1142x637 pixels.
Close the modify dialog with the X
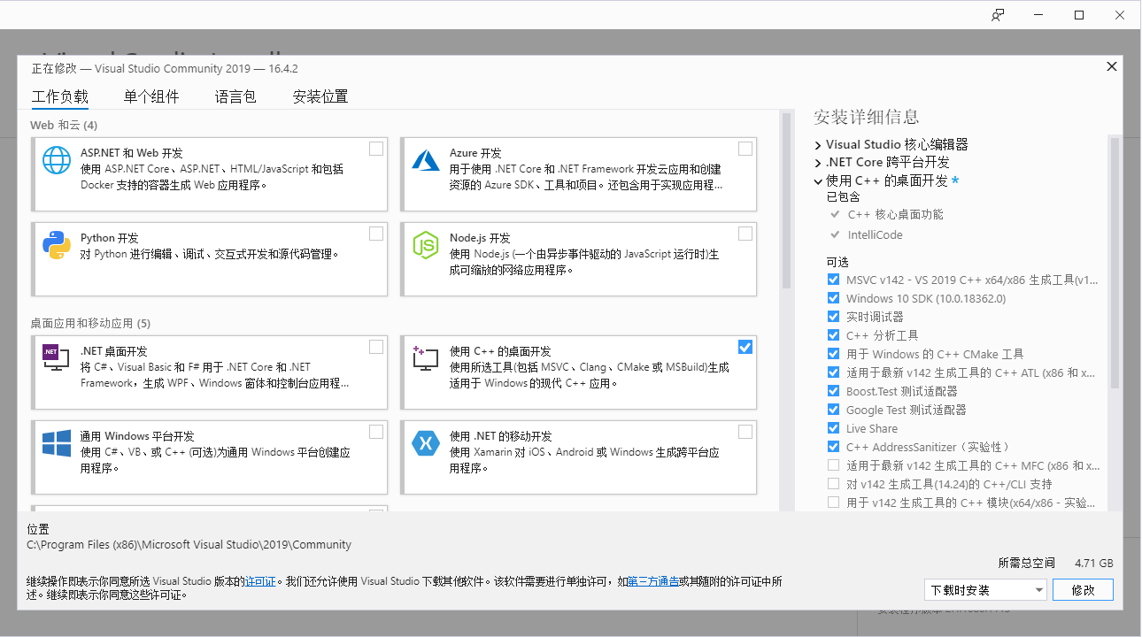pos(1112,67)
